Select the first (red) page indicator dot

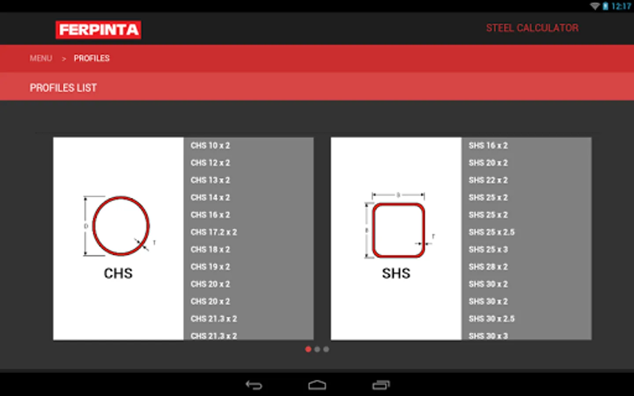coord(308,349)
